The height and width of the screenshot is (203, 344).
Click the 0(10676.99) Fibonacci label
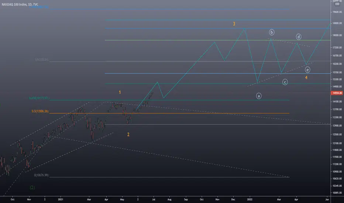(x=41, y=175)
